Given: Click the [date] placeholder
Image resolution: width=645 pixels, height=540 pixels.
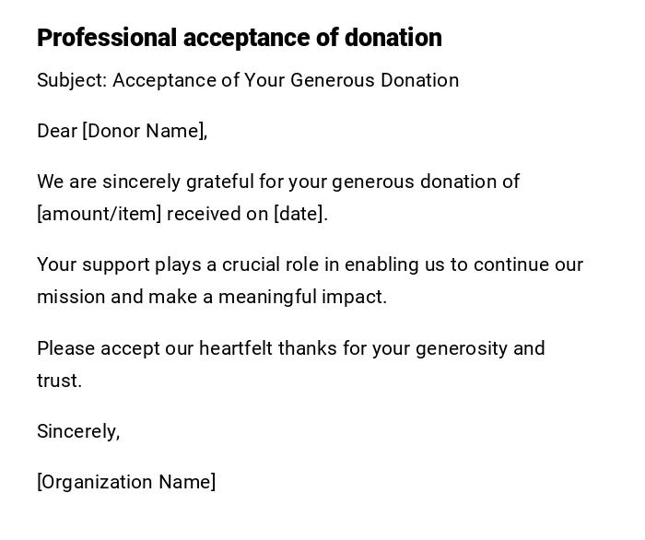Looking at the screenshot, I should tap(299, 214).
